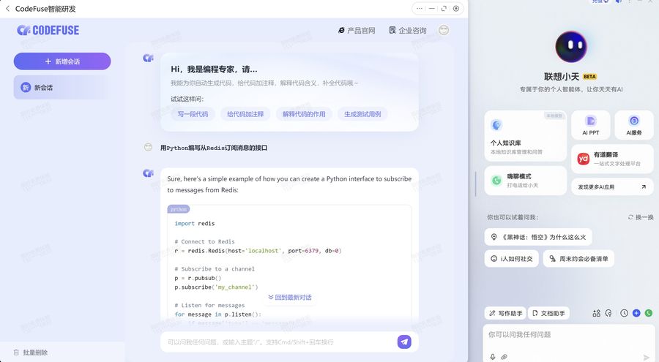
Task: Choose the 写一段代码 suggestion chip
Action: pos(193,114)
